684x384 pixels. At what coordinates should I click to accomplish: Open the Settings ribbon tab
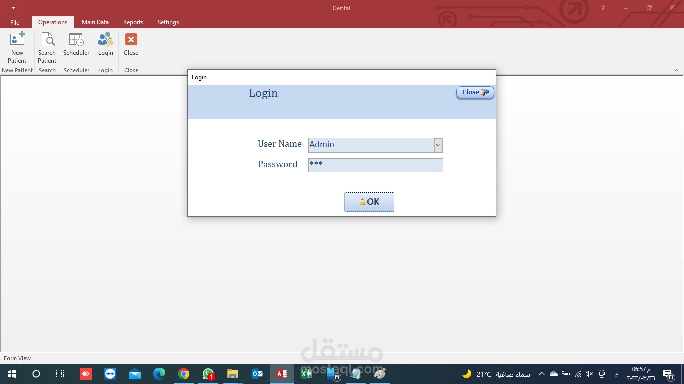pyautogui.click(x=168, y=22)
